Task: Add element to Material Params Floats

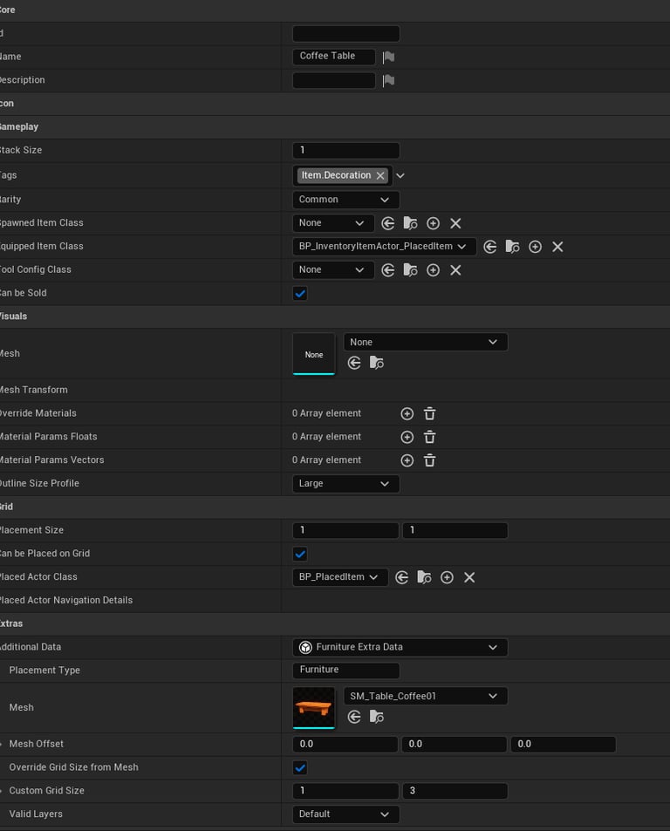Action: tap(407, 437)
